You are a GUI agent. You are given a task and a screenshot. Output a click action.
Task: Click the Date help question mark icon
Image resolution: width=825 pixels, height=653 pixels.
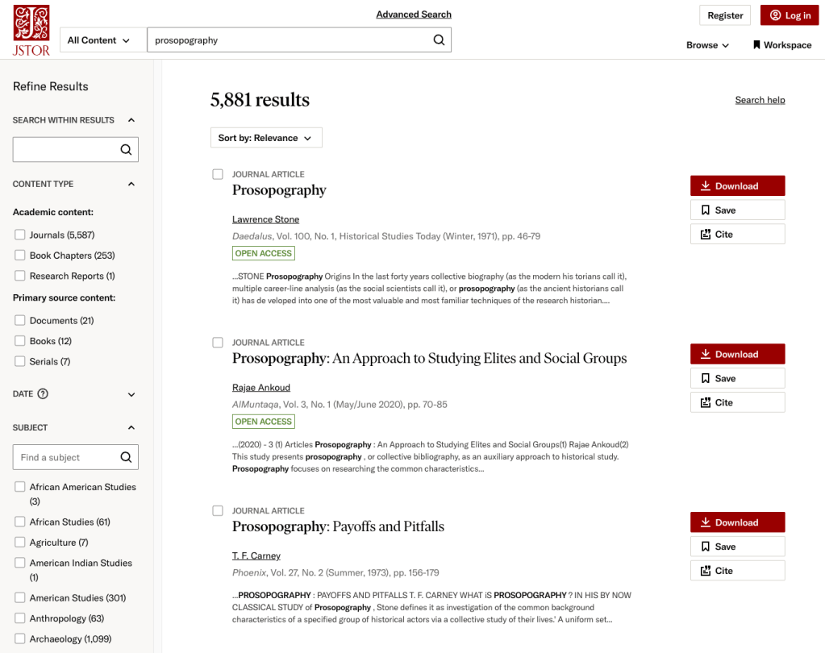43,394
